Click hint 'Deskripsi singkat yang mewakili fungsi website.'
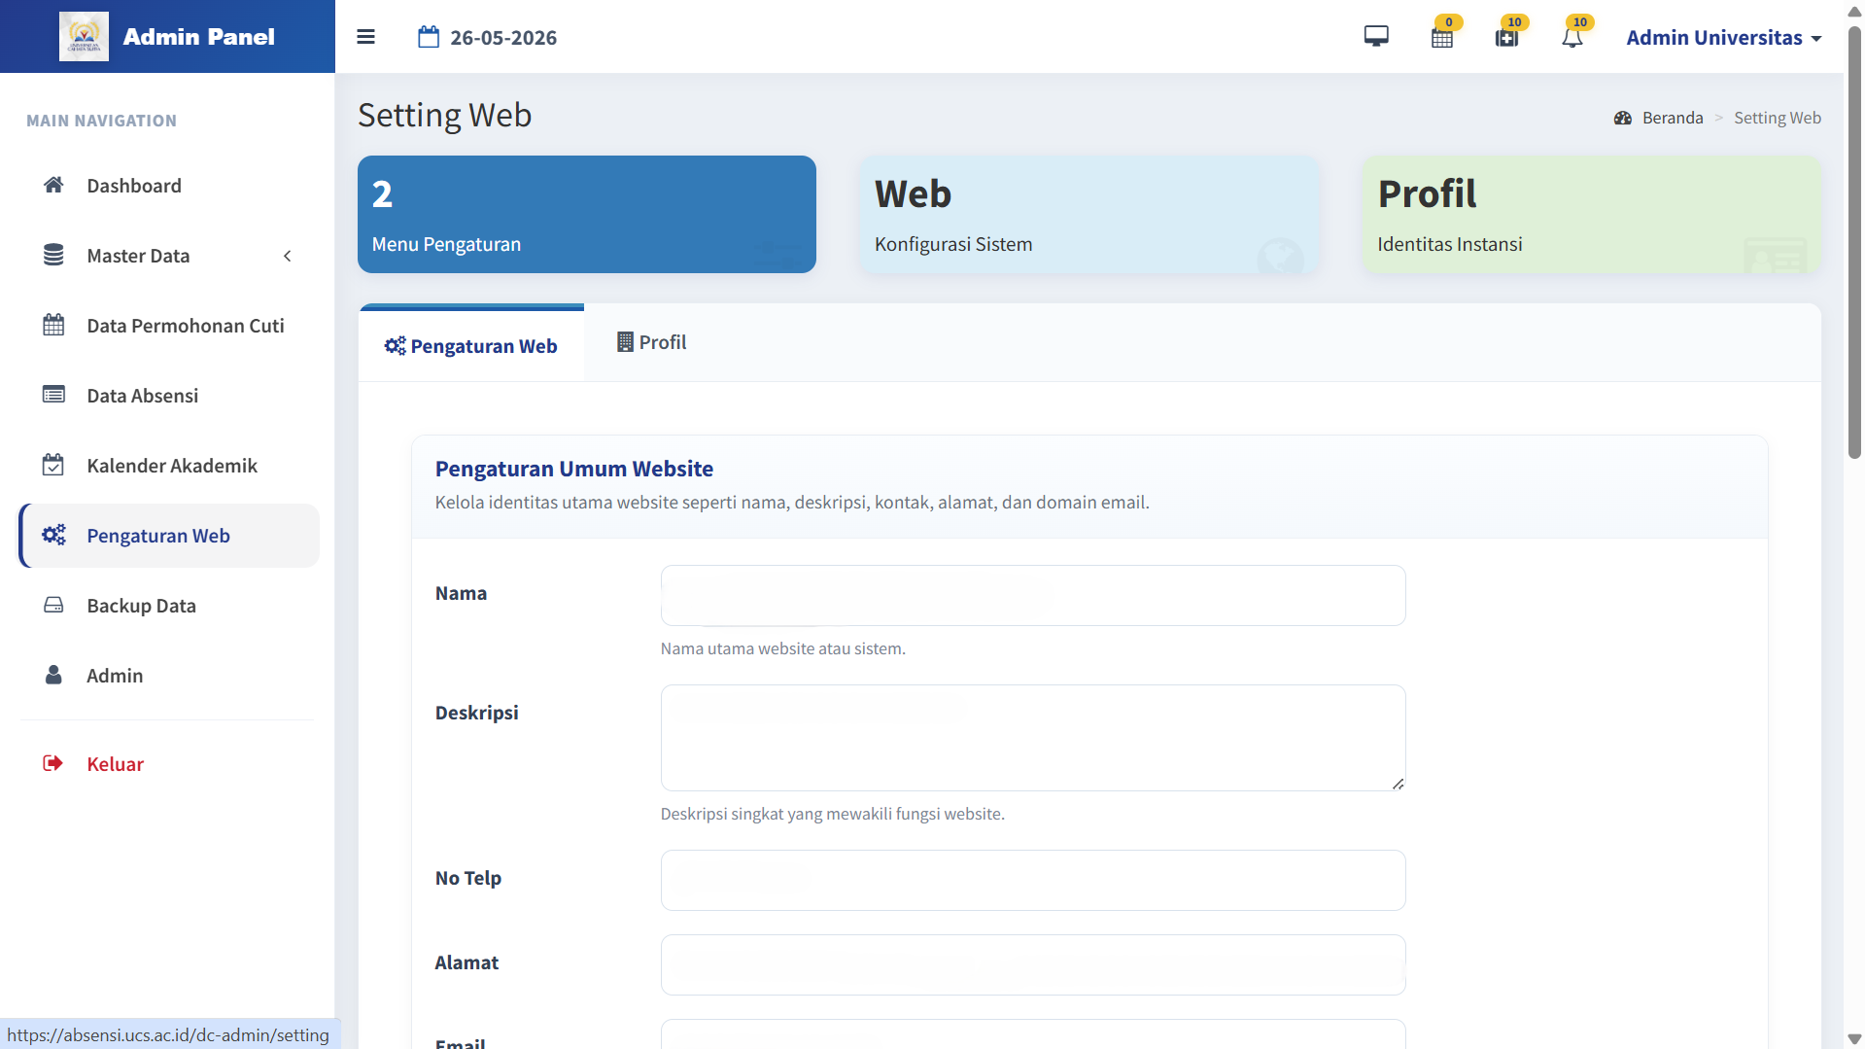1865x1049 pixels. (833, 814)
